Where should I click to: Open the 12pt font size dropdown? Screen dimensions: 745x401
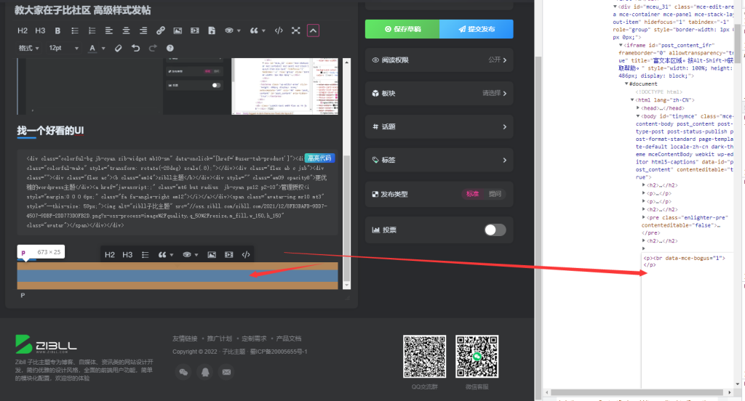pyautogui.click(x=63, y=48)
